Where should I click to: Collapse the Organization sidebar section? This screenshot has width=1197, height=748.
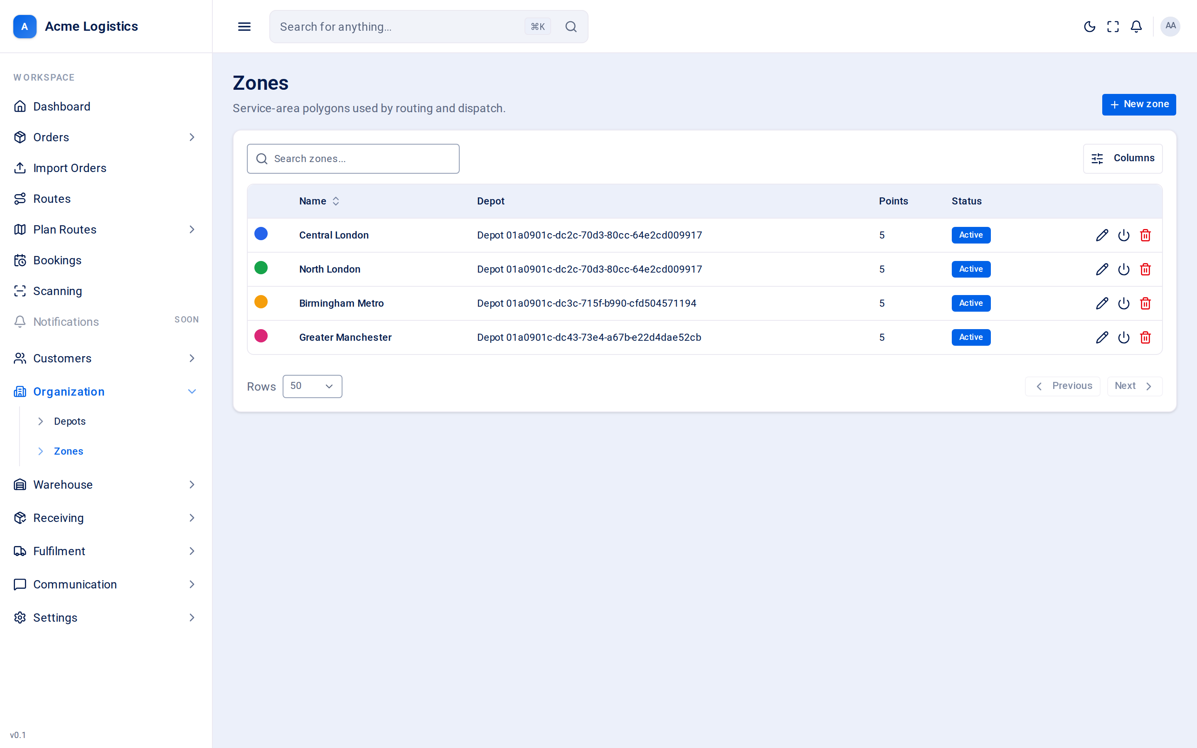point(106,391)
